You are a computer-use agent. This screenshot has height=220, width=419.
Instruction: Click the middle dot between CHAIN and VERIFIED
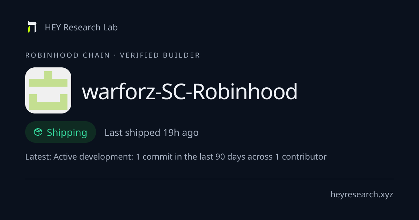pos(115,55)
